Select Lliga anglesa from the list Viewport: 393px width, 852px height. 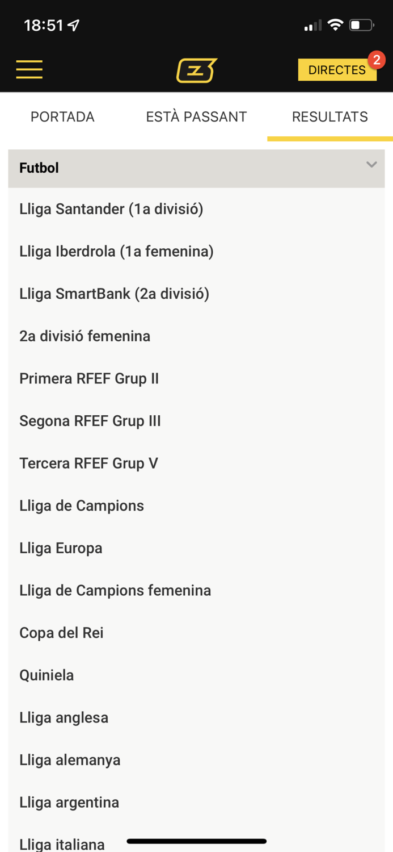[64, 717]
